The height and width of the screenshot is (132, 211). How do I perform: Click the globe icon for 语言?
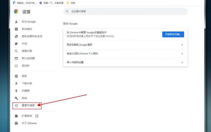point(16,76)
